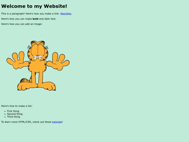Viewport: 189px width, 142px height.
Task: Click Garfield's feet
Action: click(x=37, y=86)
